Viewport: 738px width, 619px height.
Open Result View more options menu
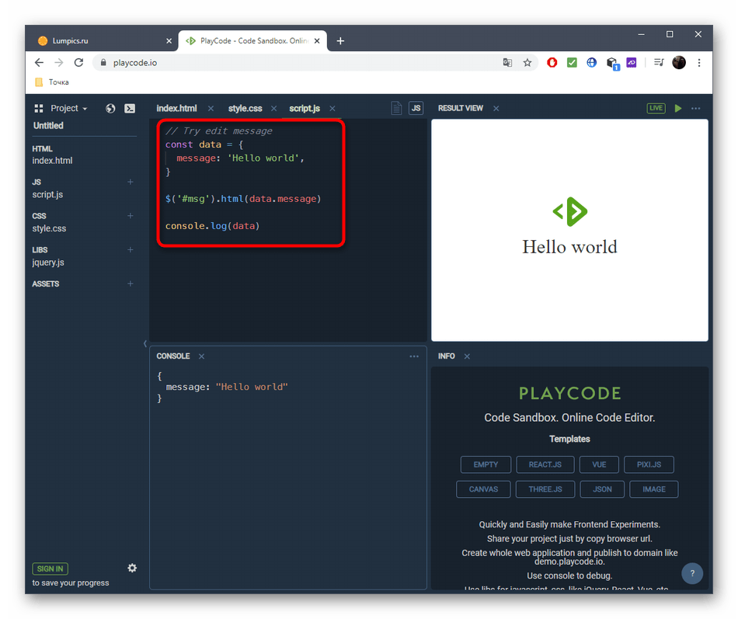[x=696, y=109]
